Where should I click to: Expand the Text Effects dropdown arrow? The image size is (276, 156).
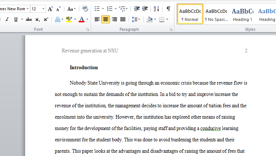click(x=62, y=19)
